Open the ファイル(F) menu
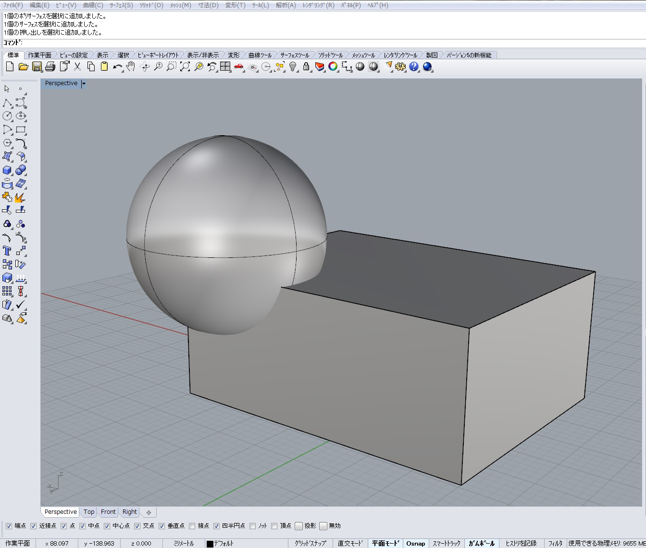 click(x=13, y=5)
